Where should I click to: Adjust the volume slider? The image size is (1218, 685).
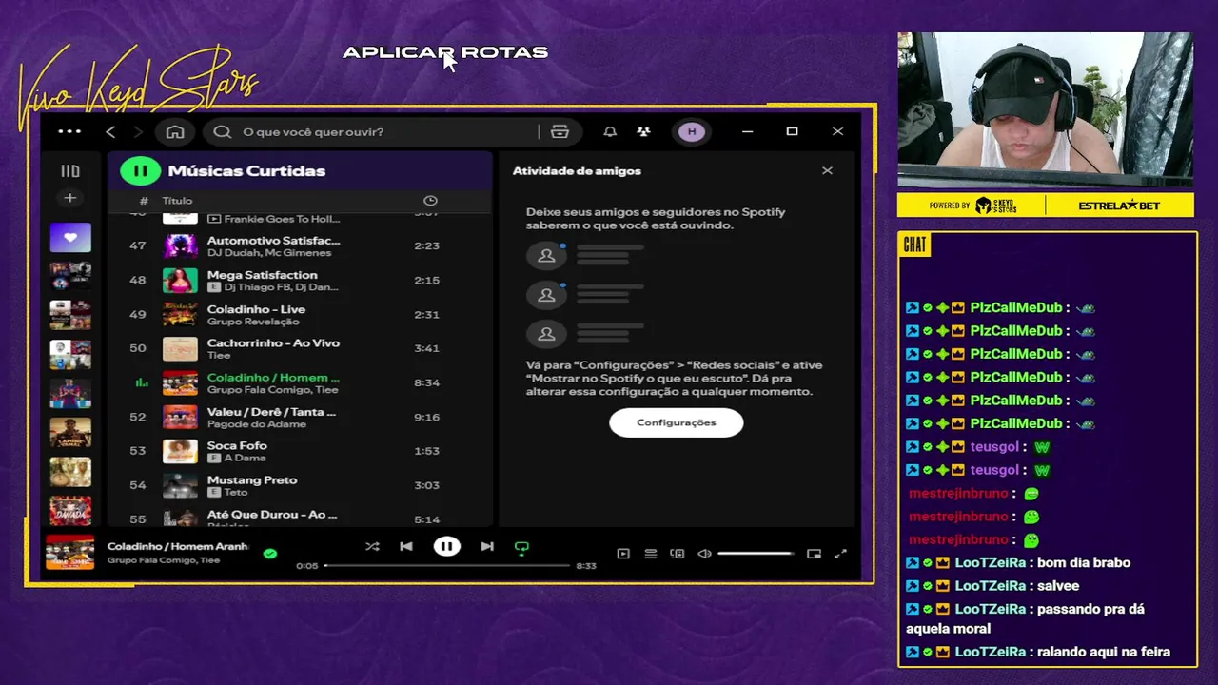756,553
